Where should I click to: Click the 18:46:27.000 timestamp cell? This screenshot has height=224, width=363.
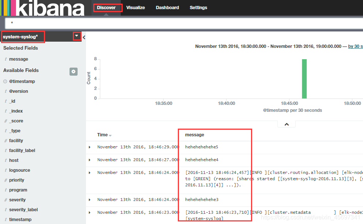pos(138,160)
